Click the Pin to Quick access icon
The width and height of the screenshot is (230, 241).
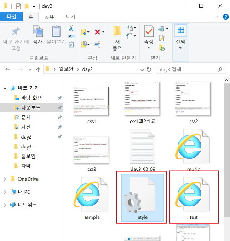16,31
